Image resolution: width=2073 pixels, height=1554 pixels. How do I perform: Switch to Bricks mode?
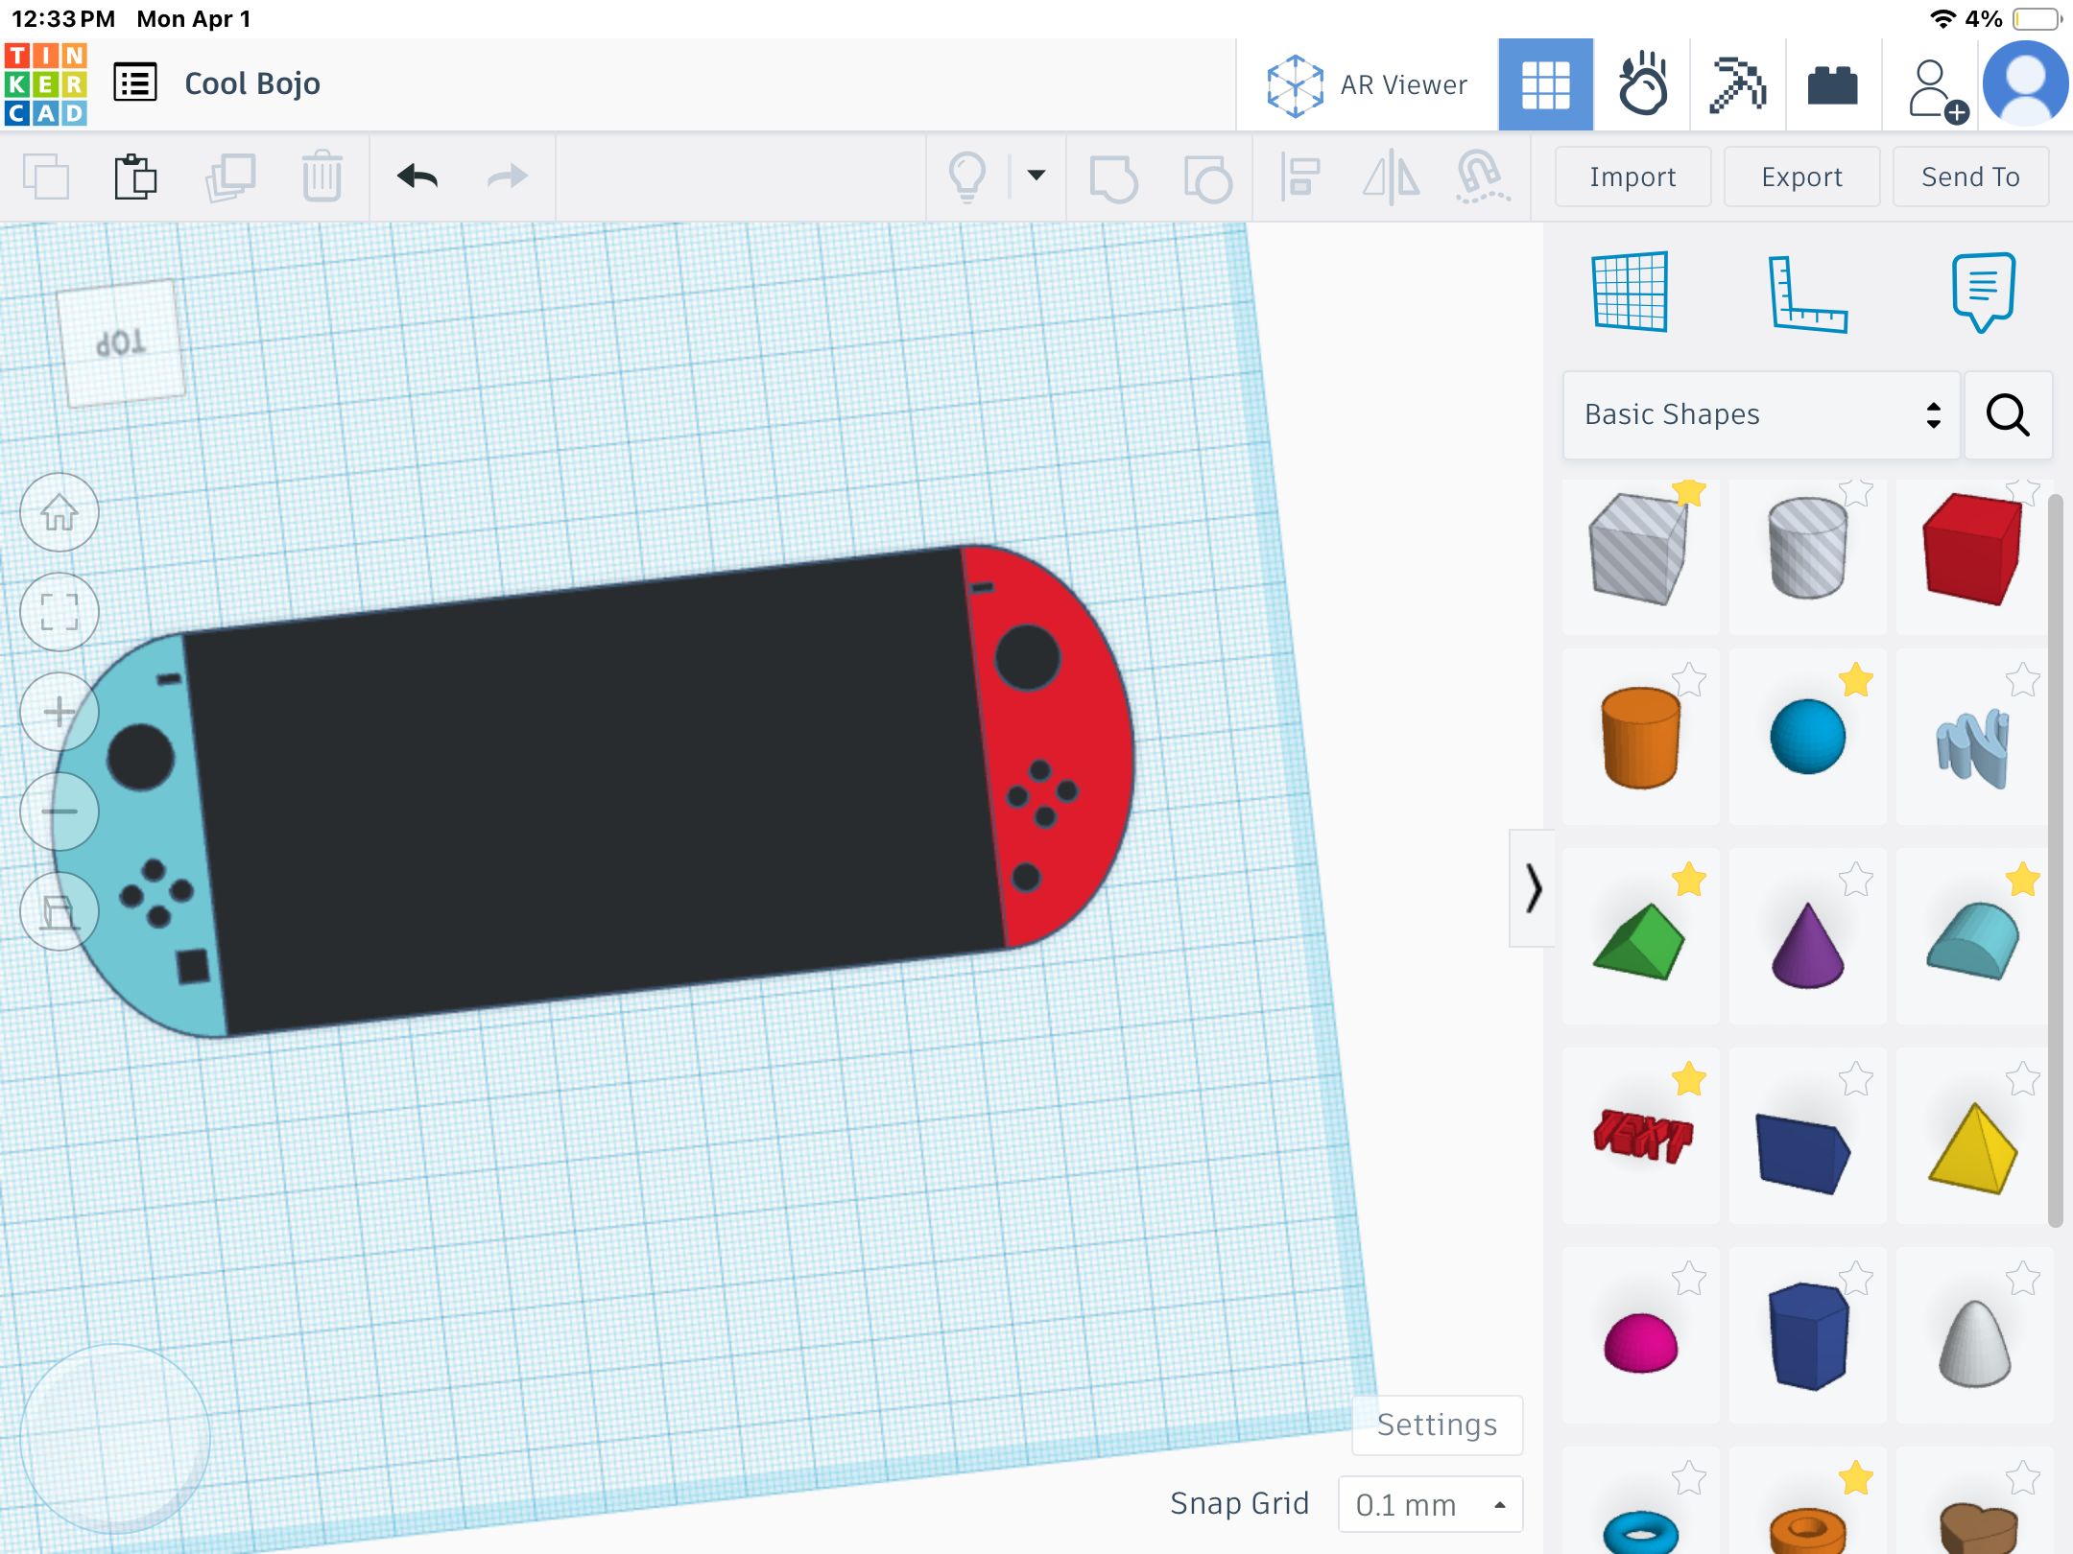[x=1832, y=85]
